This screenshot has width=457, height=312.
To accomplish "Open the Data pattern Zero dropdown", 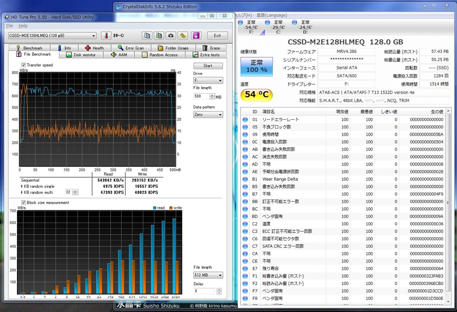I will pos(208,115).
